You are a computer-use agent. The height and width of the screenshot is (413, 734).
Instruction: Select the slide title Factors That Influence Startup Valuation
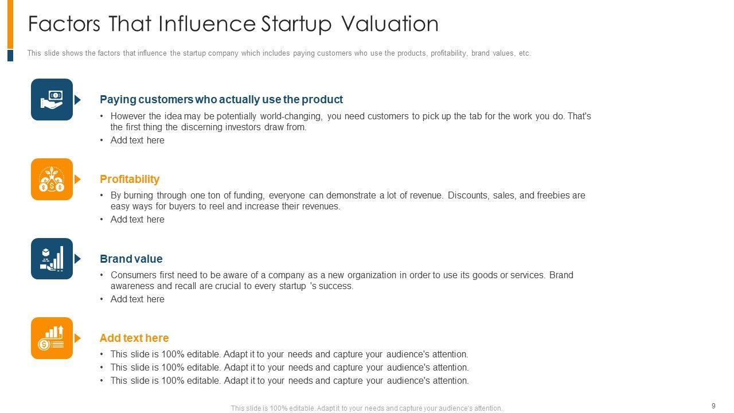(233, 24)
